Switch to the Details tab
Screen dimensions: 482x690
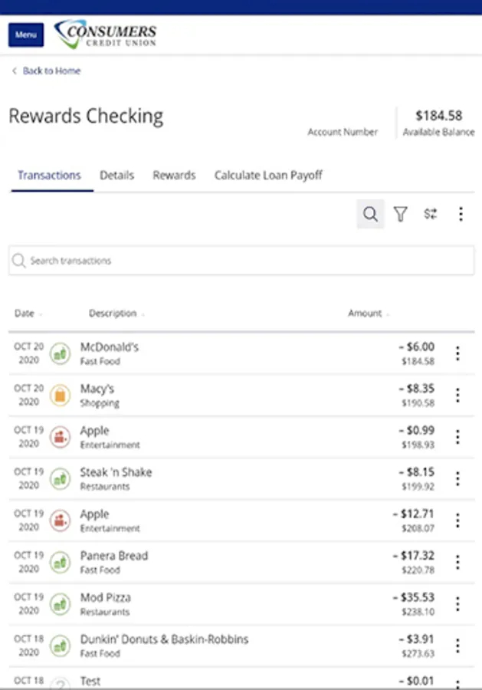point(116,175)
